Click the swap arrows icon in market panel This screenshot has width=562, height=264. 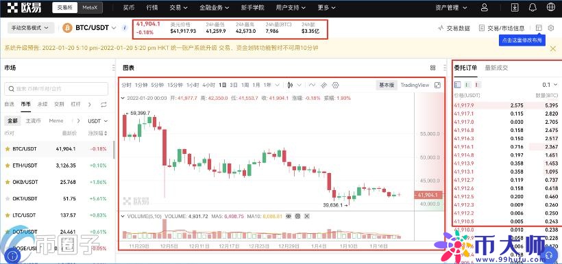coord(103,105)
